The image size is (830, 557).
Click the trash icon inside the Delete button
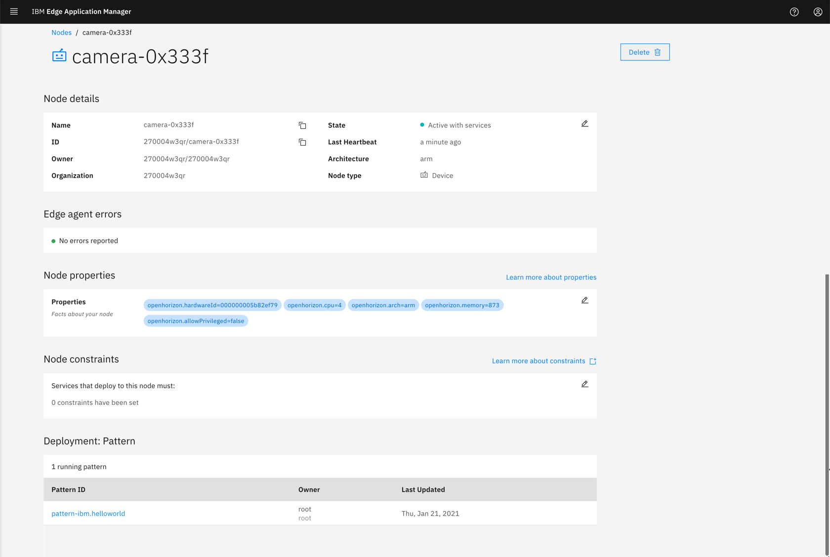pos(657,52)
